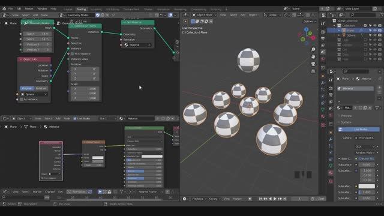
Task: Click the properties editor search field
Action: coord(355,71)
